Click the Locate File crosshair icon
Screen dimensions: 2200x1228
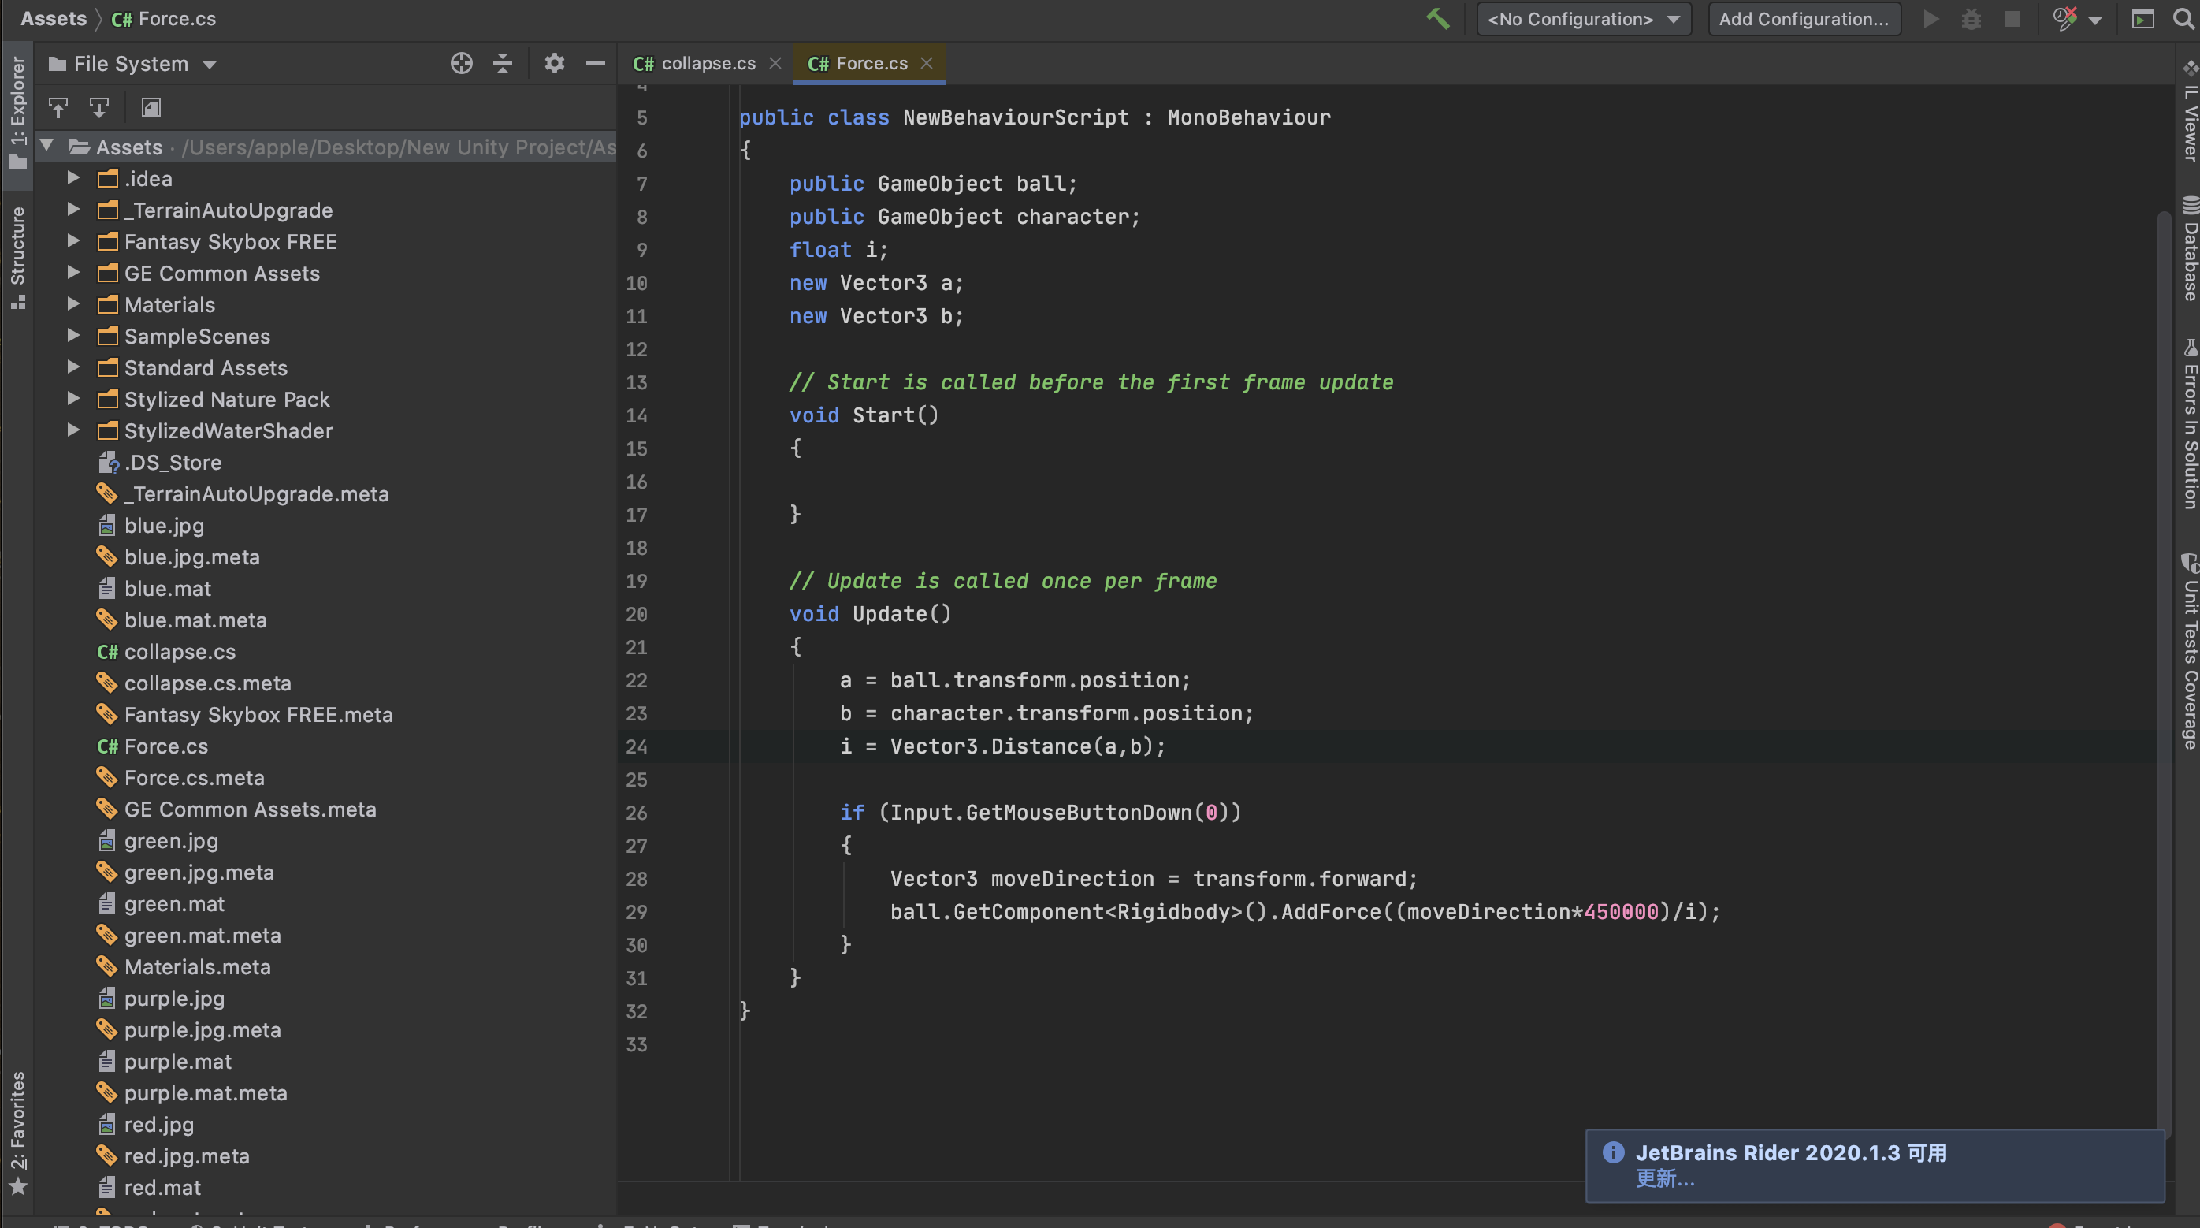[461, 63]
